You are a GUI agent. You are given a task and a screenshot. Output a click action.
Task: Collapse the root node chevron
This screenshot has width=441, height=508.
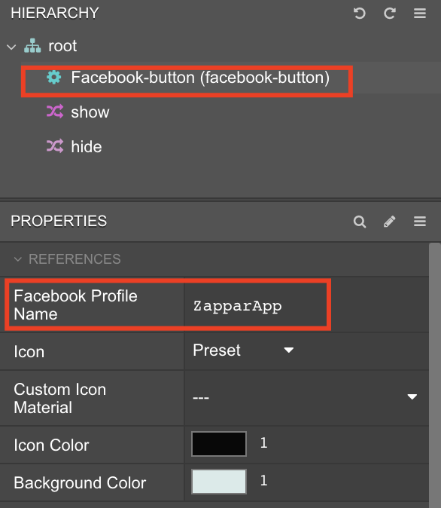pyautogui.click(x=11, y=47)
